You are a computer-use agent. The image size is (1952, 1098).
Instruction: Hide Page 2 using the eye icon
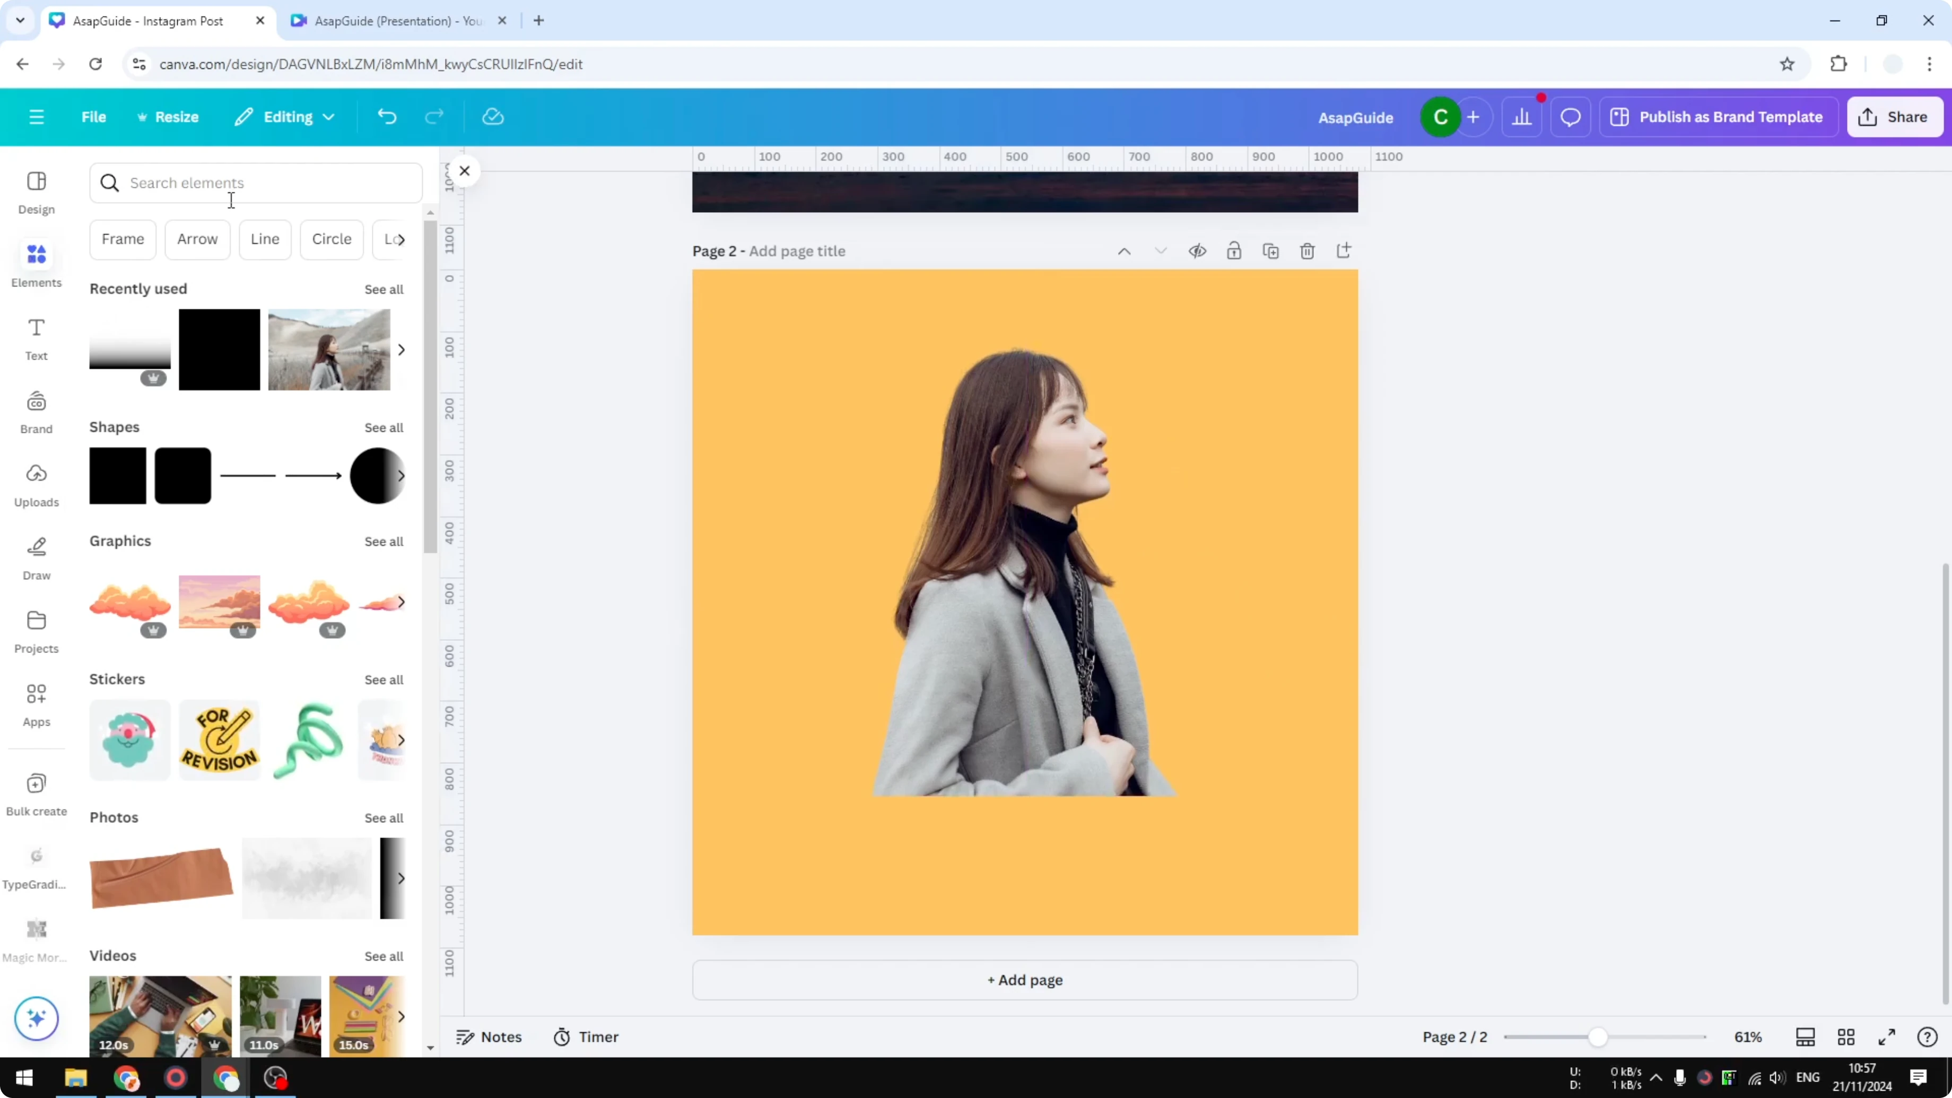pyautogui.click(x=1197, y=250)
